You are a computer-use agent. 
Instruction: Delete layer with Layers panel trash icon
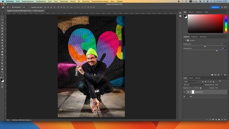(225, 119)
